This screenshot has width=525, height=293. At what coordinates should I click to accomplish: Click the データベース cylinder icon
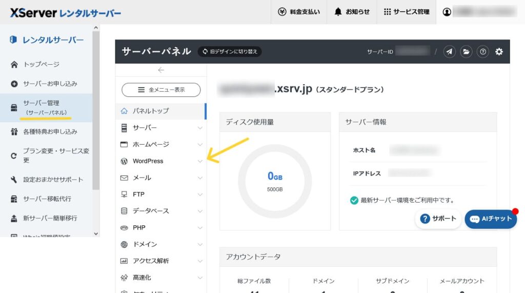[124, 211]
